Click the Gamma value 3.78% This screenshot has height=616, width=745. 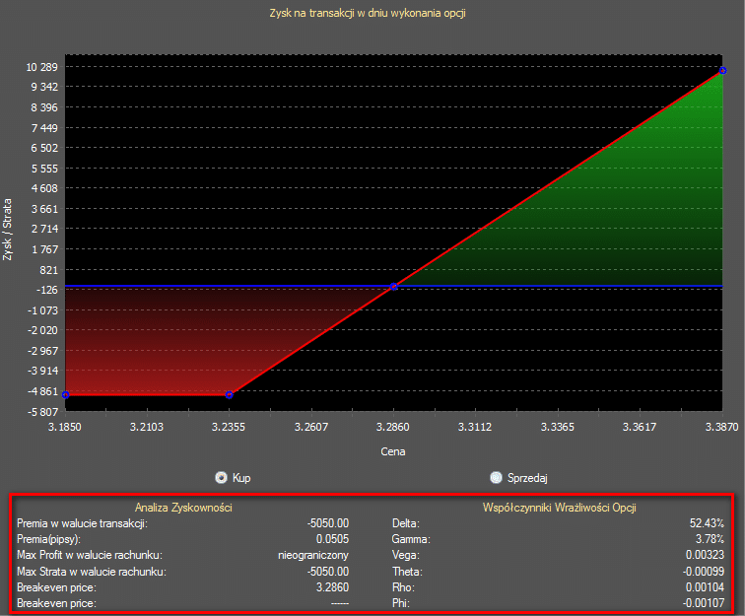coord(710,540)
